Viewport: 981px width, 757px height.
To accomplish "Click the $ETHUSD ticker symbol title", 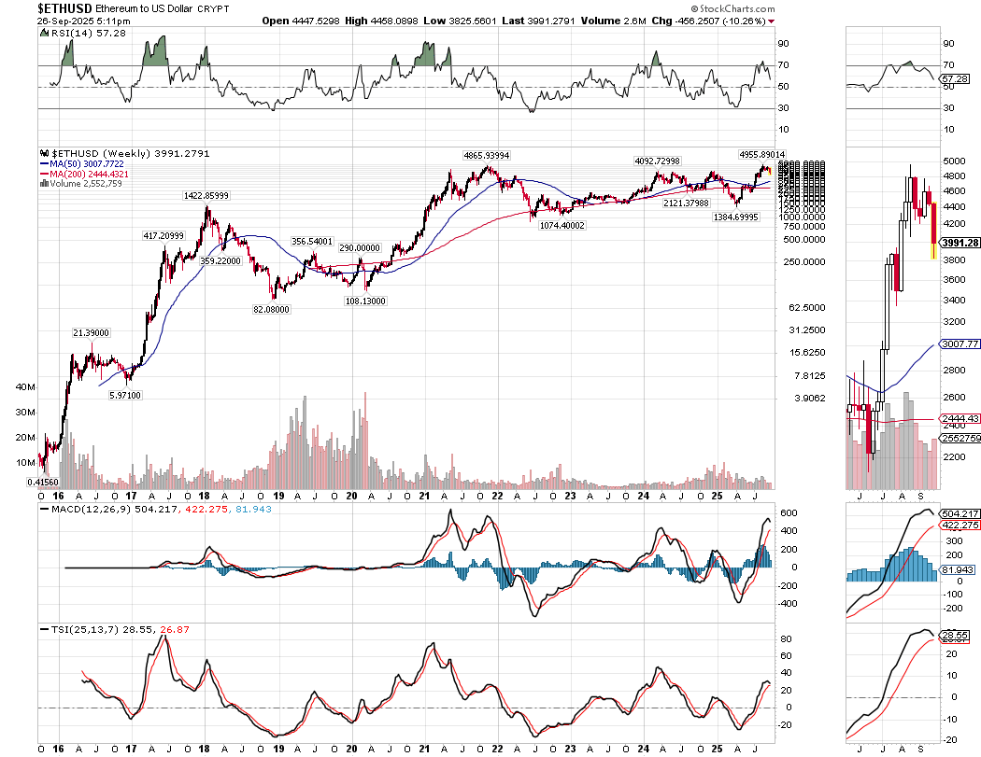I will click(x=64, y=7).
